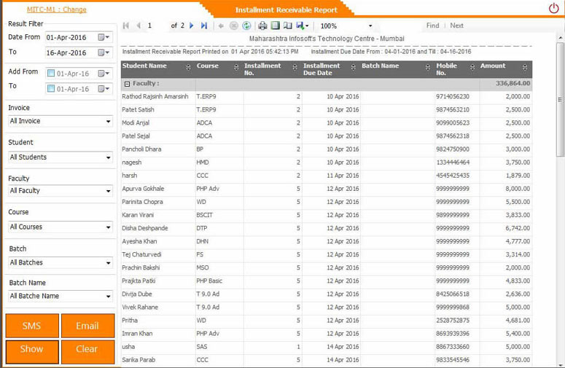Viewport: 565px width, 368px height.
Task: Click the power logout icon
Action: (x=554, y=8)
